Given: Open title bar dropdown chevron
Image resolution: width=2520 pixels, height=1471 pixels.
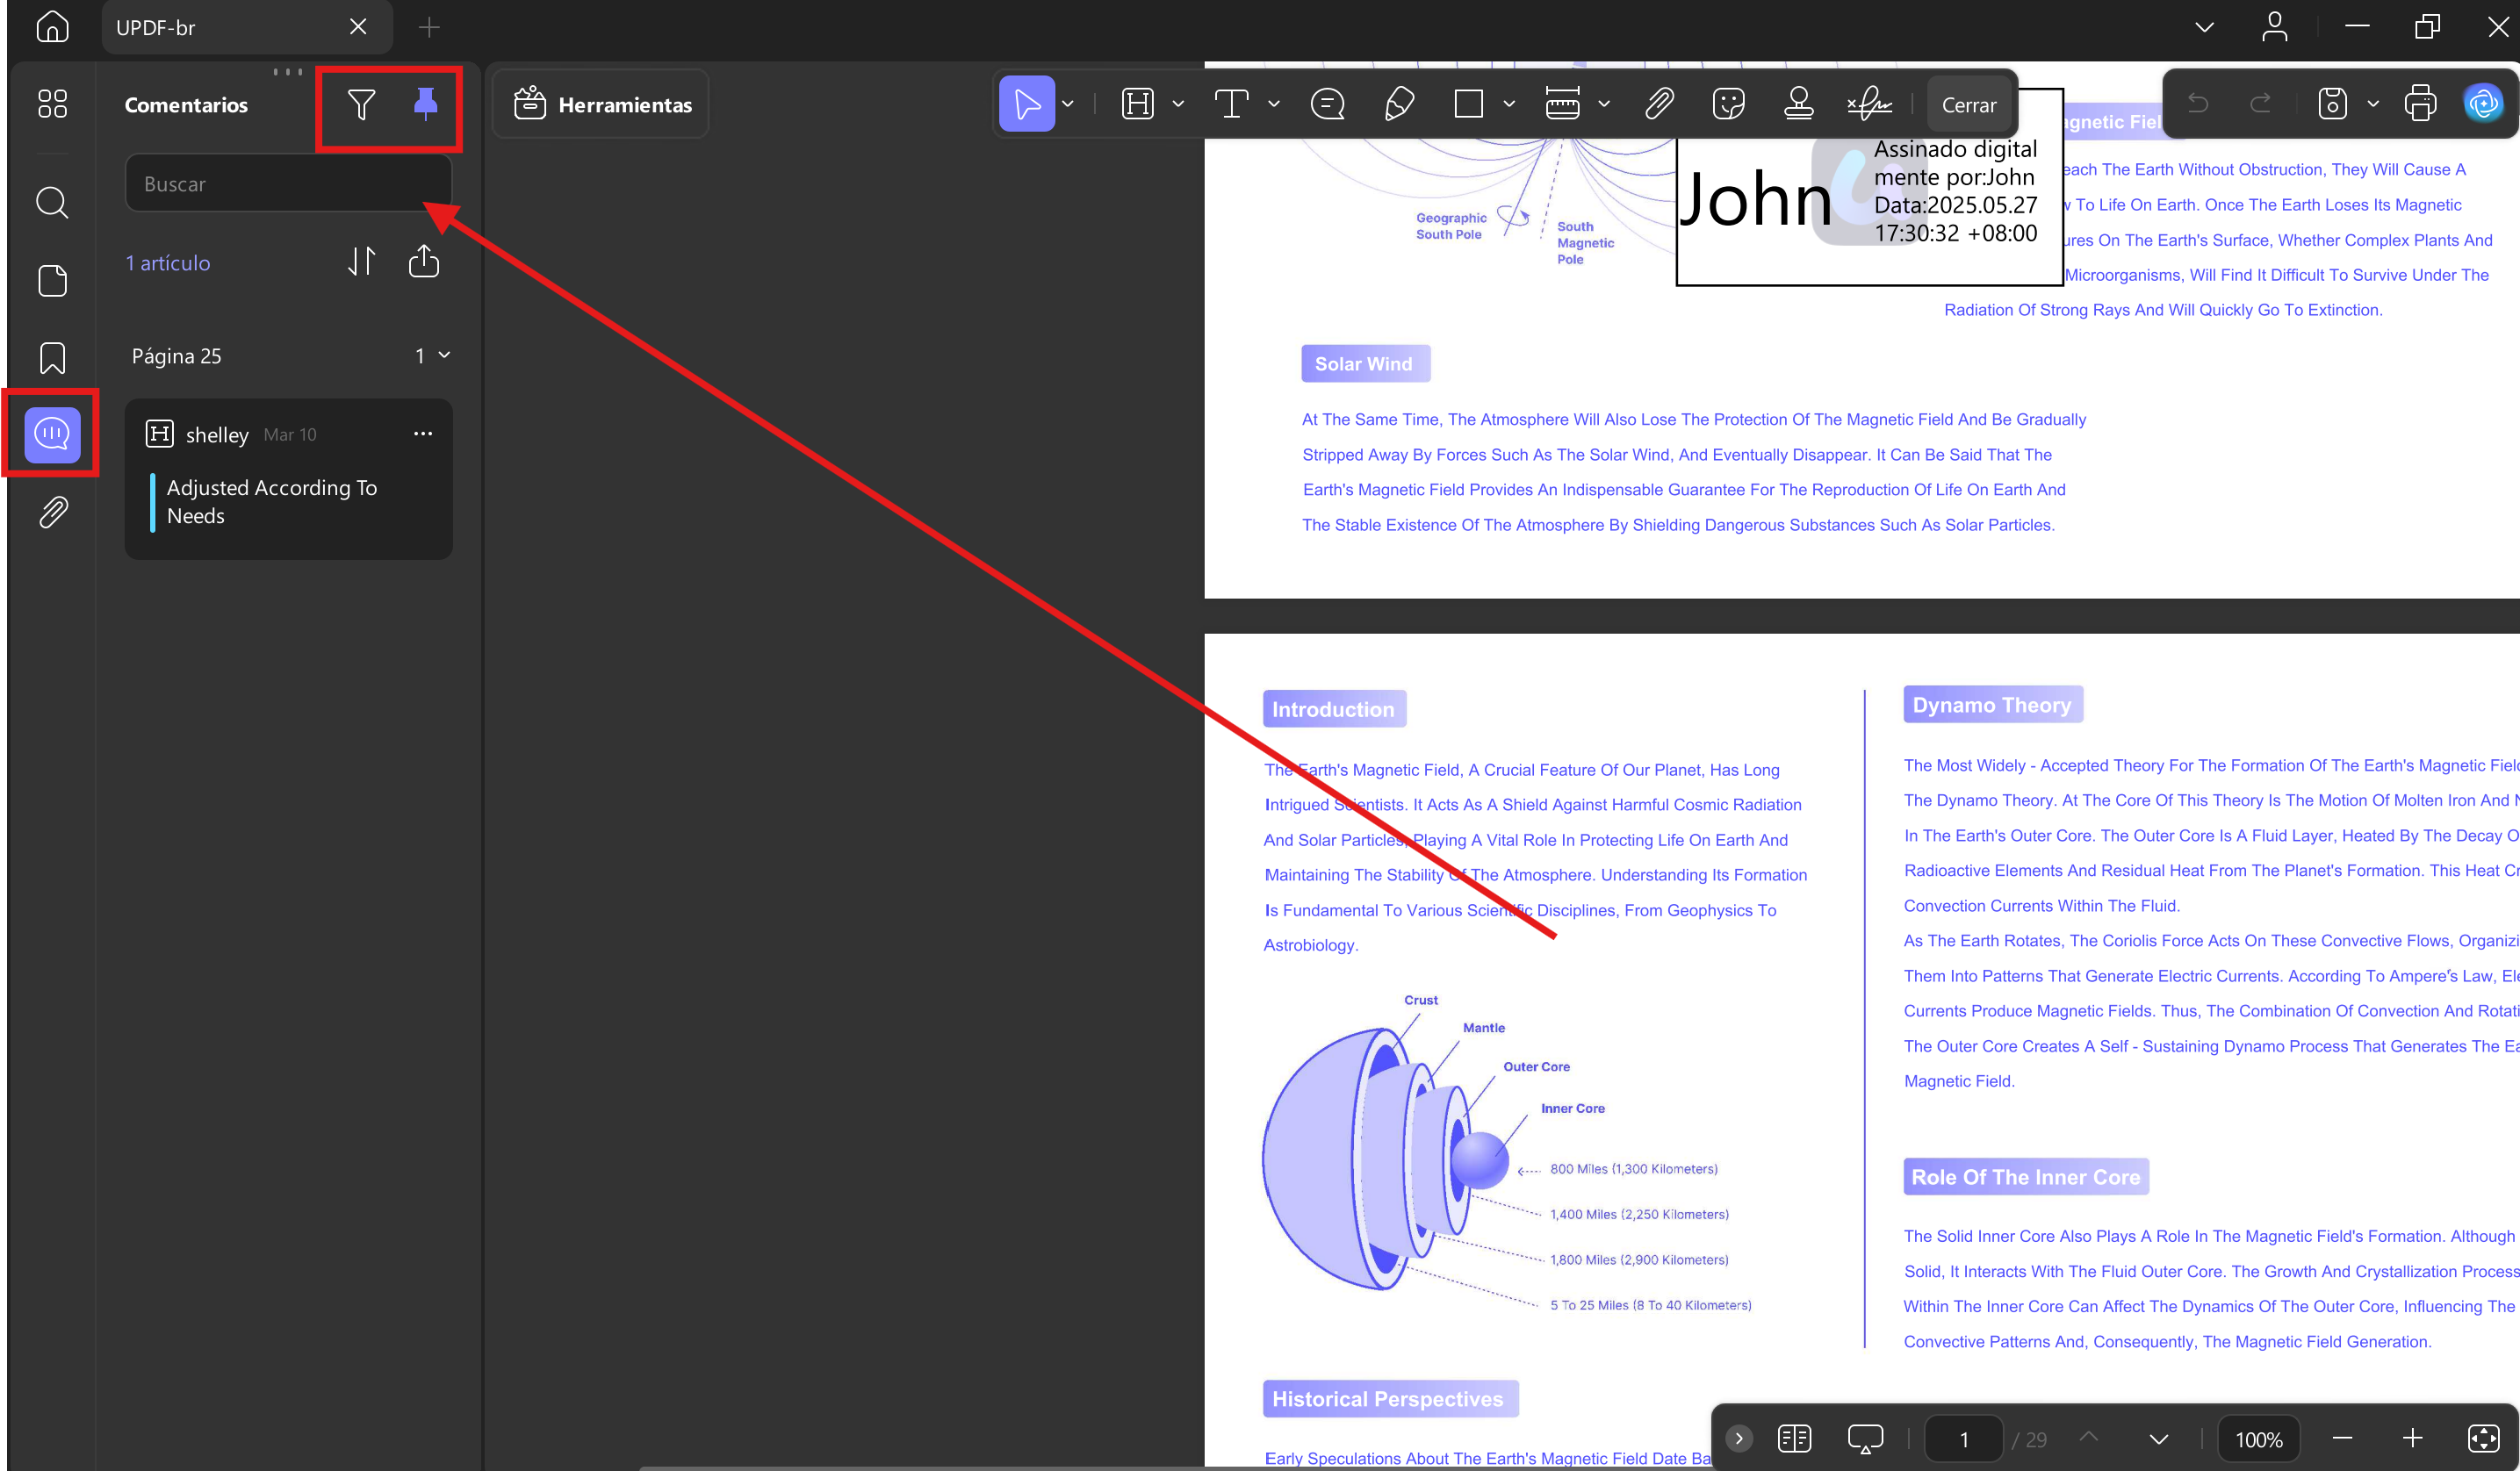Looking at the screenshot, I should tap(2205, 27).
